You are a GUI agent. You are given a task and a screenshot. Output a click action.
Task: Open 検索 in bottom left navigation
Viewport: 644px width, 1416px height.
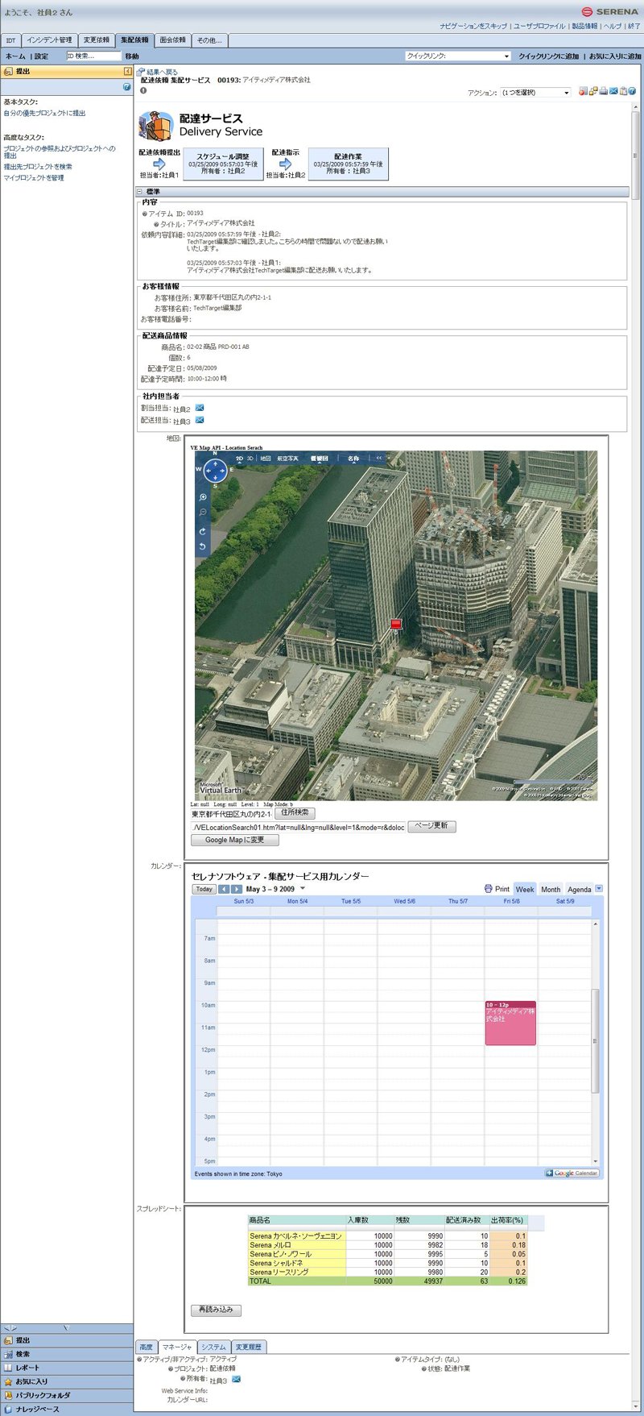point(66,1354)
